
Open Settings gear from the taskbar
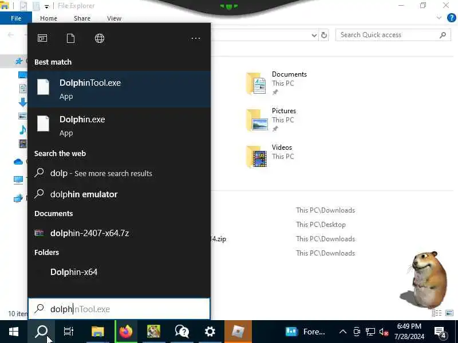coord(210,332)
